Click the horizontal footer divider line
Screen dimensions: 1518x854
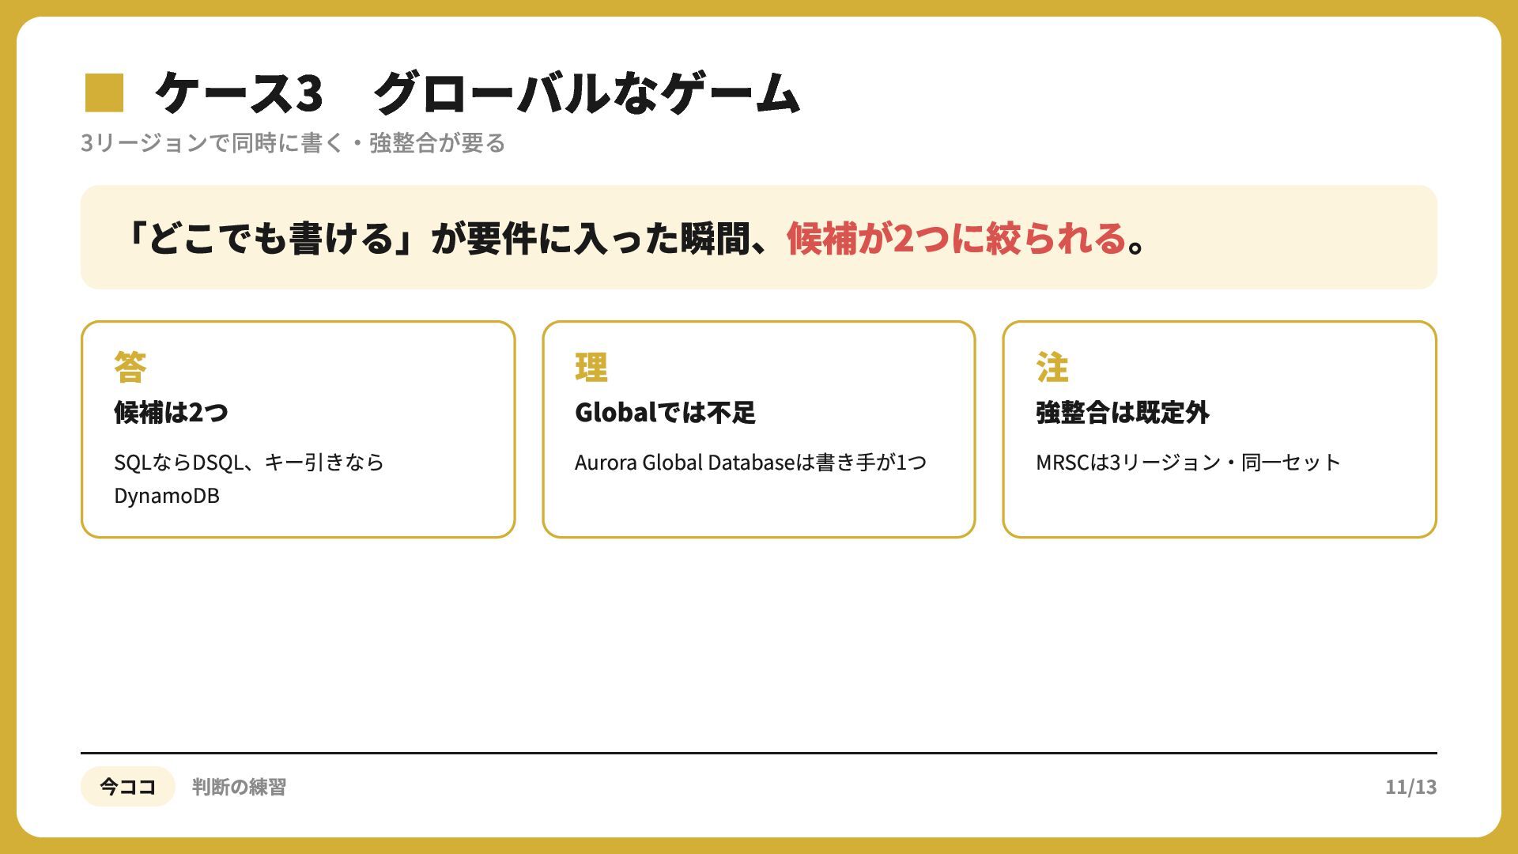tap(759, 753)
